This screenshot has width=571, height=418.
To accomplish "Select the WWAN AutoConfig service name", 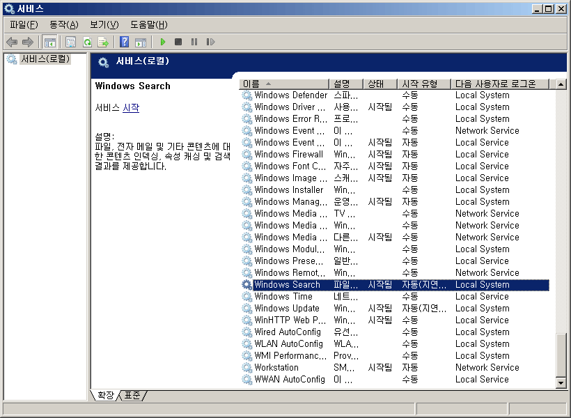I will (x=290, y=380).
